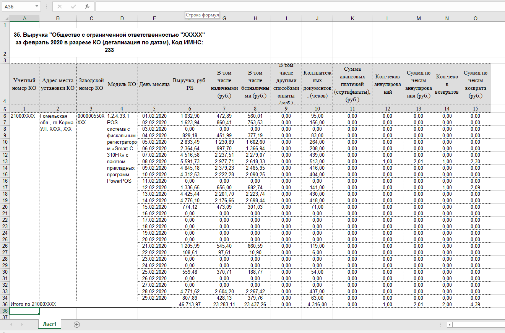The width and height of the screenshot is (505, 333).
Task: Select the date cell 29.02.2020
Action: 154,298
